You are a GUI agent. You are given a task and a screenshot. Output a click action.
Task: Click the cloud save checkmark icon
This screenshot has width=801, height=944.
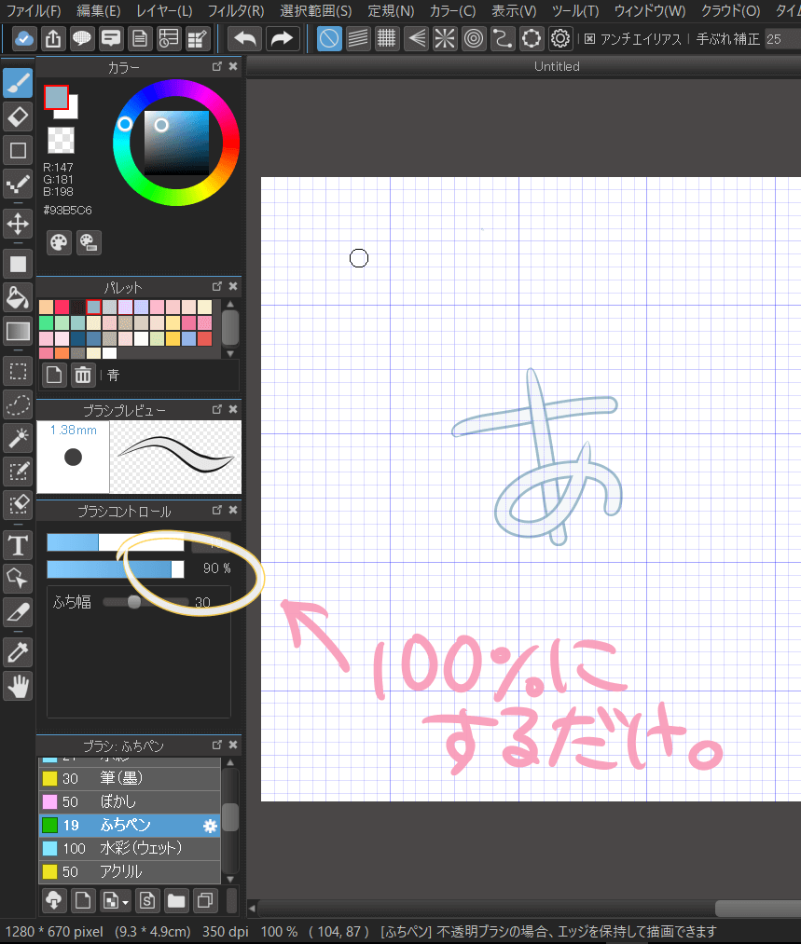pos(24,39)
